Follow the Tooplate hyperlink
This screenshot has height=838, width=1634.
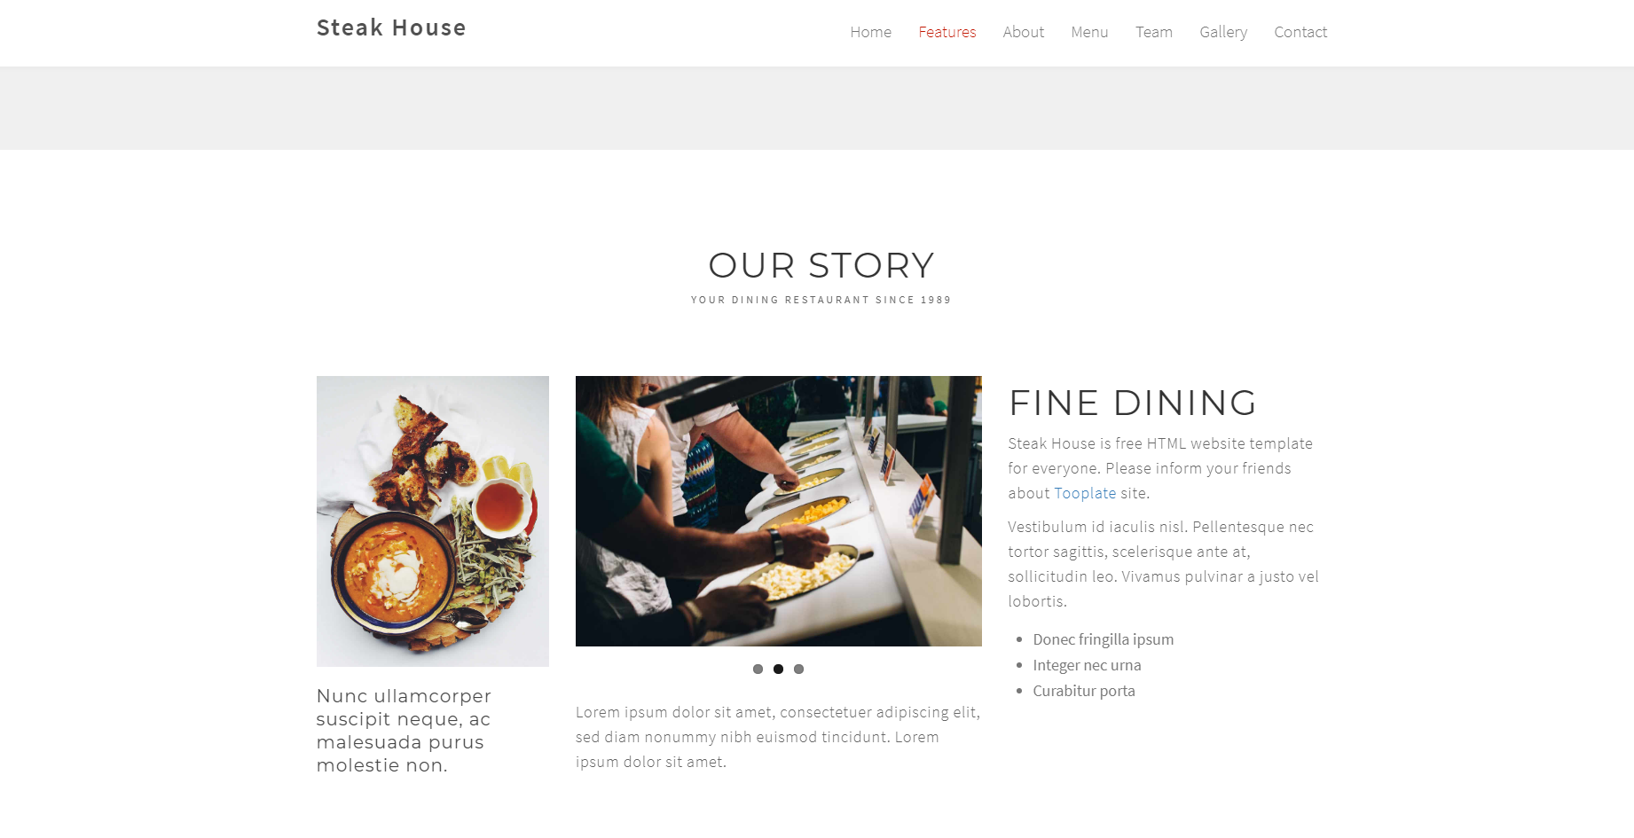(1085, 493)
